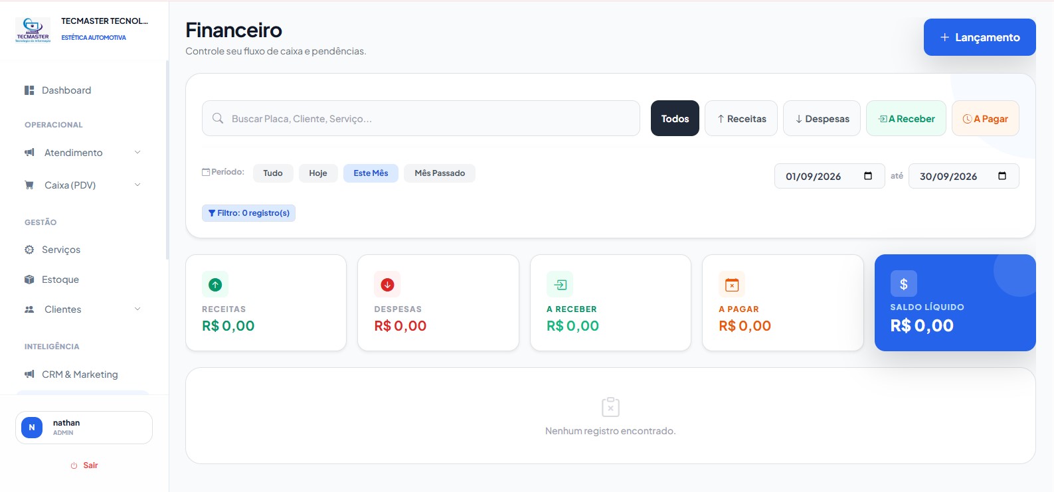Click the CRM & Marketing megaphone icon
Viewport: 1054px width, 492px height.
coord(29,374)
